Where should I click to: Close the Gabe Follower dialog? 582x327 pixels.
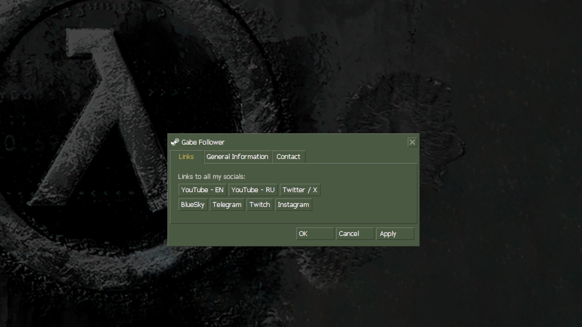tap(412, 142)
